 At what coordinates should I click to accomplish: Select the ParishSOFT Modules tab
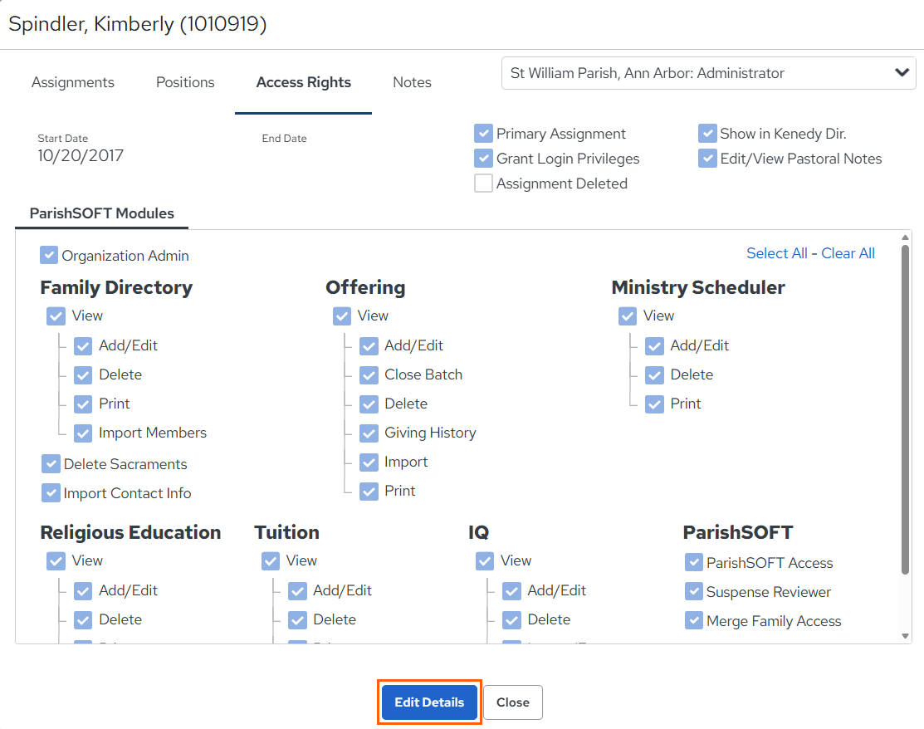102,213
